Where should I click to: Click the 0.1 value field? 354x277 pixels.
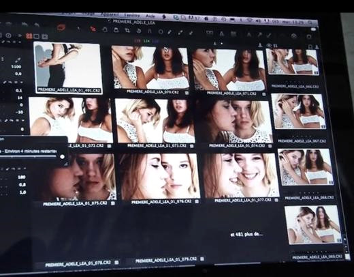point(19,91)
